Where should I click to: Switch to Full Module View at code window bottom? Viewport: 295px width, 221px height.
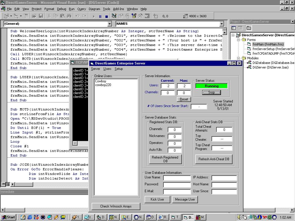[x=8, y=184]
